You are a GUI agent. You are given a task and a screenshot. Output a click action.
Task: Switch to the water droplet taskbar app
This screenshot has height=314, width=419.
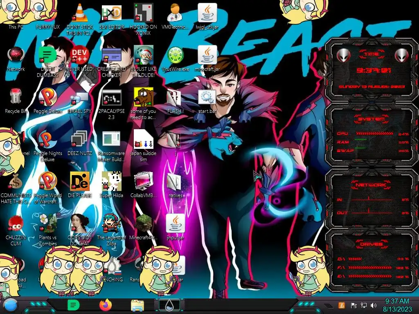(x=169, y=305)
